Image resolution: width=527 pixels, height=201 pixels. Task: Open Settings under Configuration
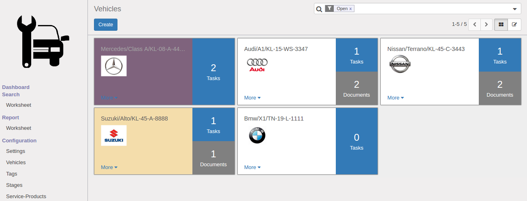tap(15, 151)
